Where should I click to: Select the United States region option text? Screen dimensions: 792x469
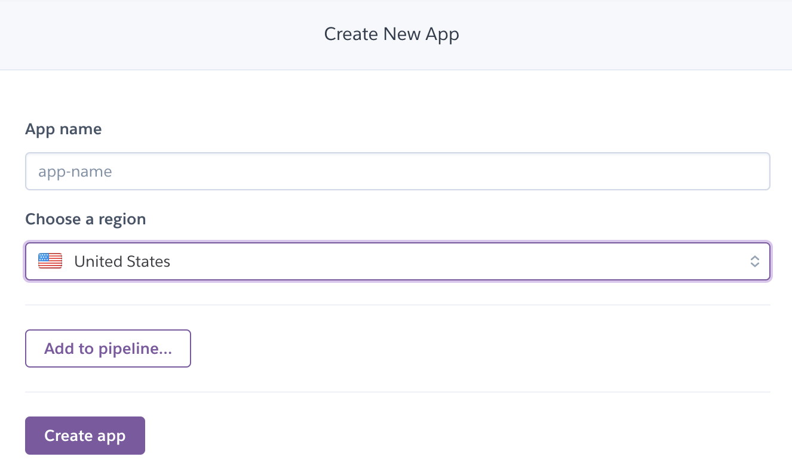[x=122, y=261]
